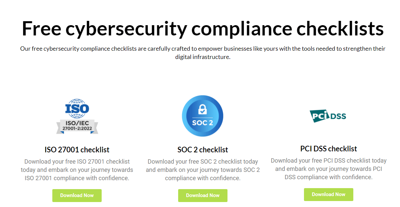Click the SOC 2 checklist heading
This screenshot has height=207, width=400.
click(203, 149)
